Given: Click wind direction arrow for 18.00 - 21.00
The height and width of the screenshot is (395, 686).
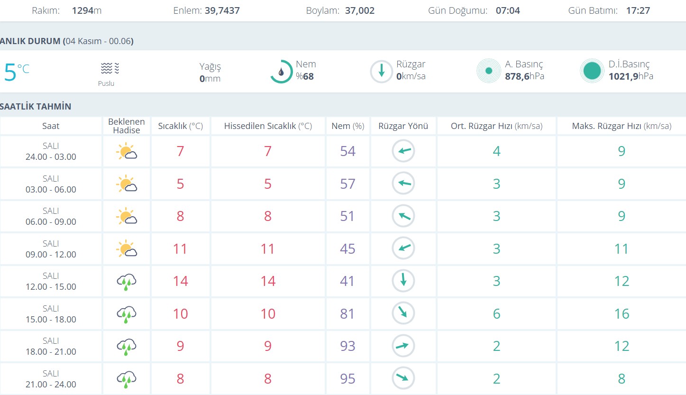Looking at the screenshot, I should click(x=403, y=346).
